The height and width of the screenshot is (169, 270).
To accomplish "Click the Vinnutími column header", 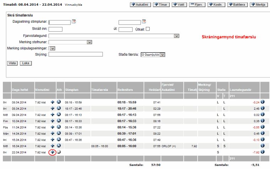I will click(42, 90).
